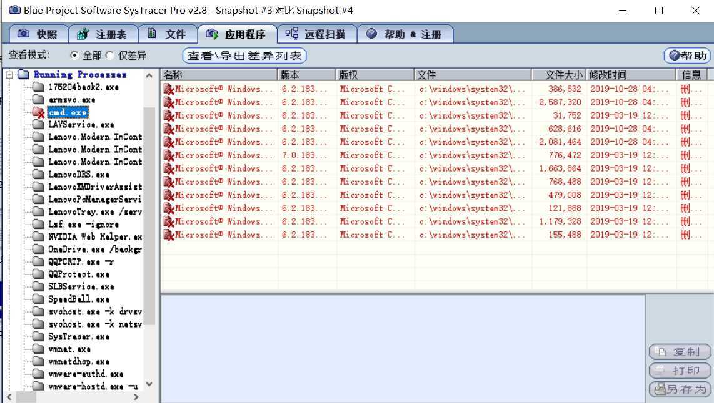
Task: Click folder icon of LenovoPcManagerServi
Action: [39, 199]
